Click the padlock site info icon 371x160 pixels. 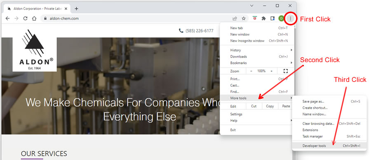(x=46, y=19)
